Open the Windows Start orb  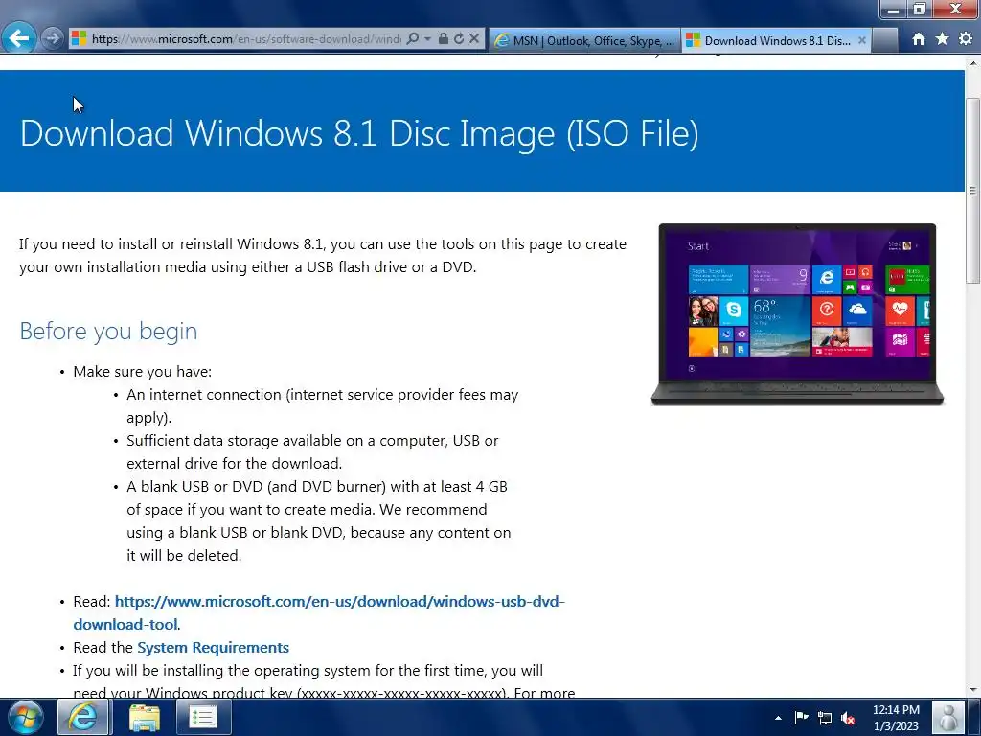coord(26,717)
